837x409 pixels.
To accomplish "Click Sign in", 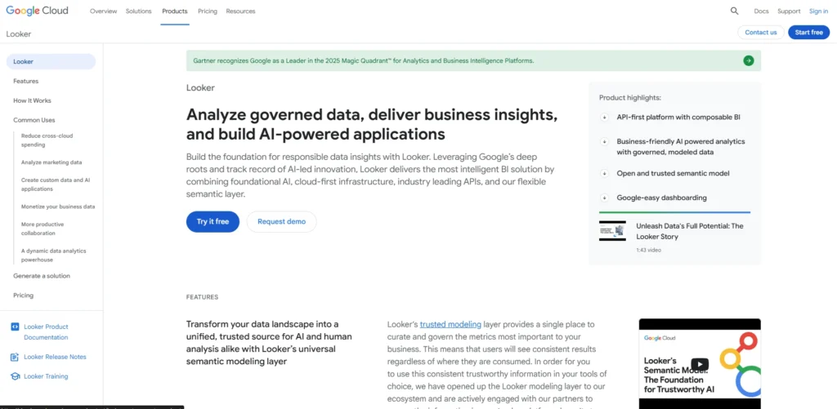I will 818,11.
